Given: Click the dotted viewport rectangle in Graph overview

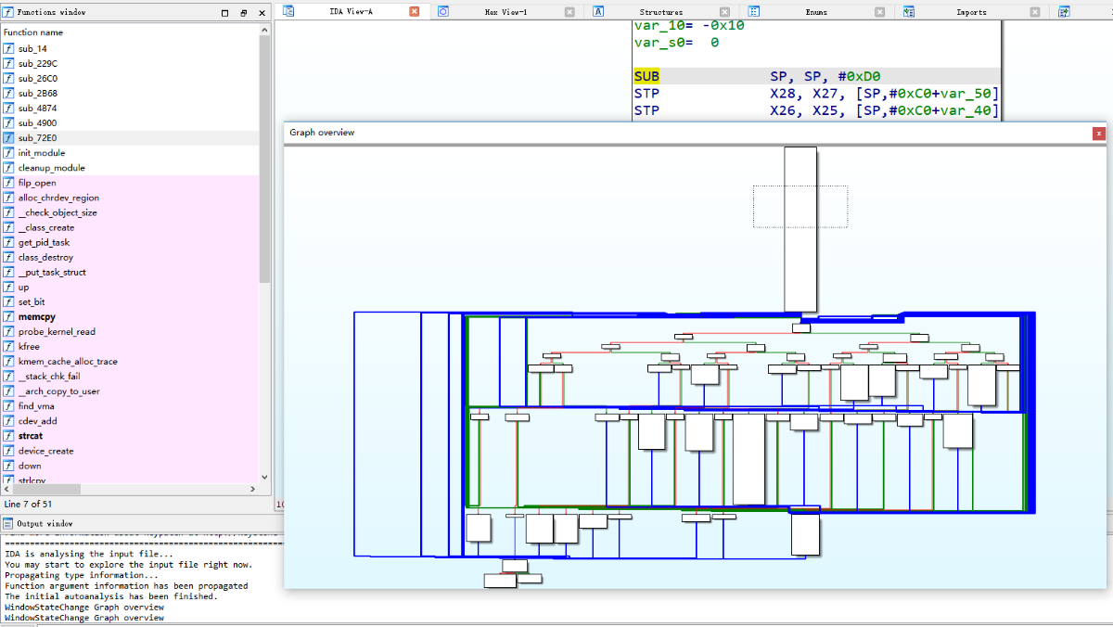Looking at the screenshot, I should click(800, 206).
